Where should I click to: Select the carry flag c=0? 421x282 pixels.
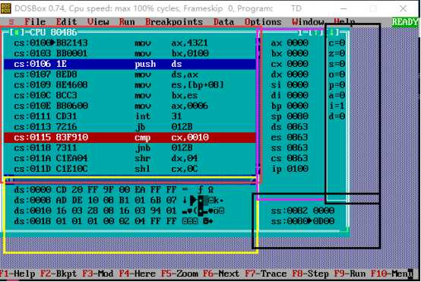[337, 43]
